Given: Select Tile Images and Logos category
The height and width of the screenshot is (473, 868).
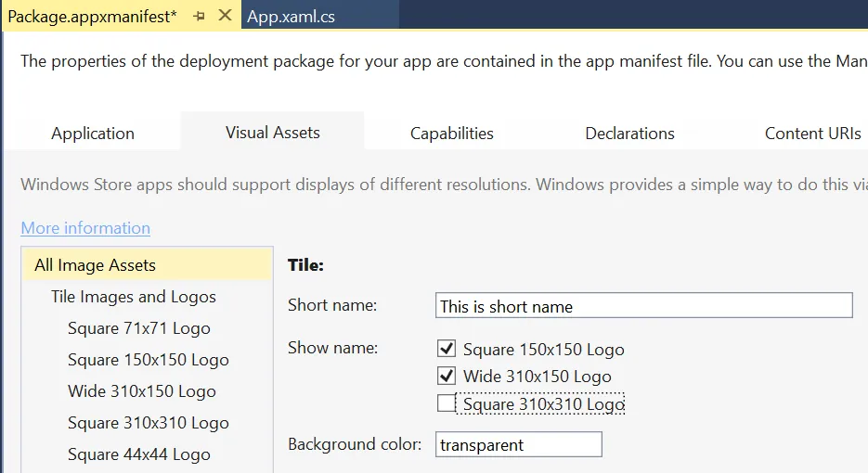Looking at the screenshot, I should tap(134, 297).
